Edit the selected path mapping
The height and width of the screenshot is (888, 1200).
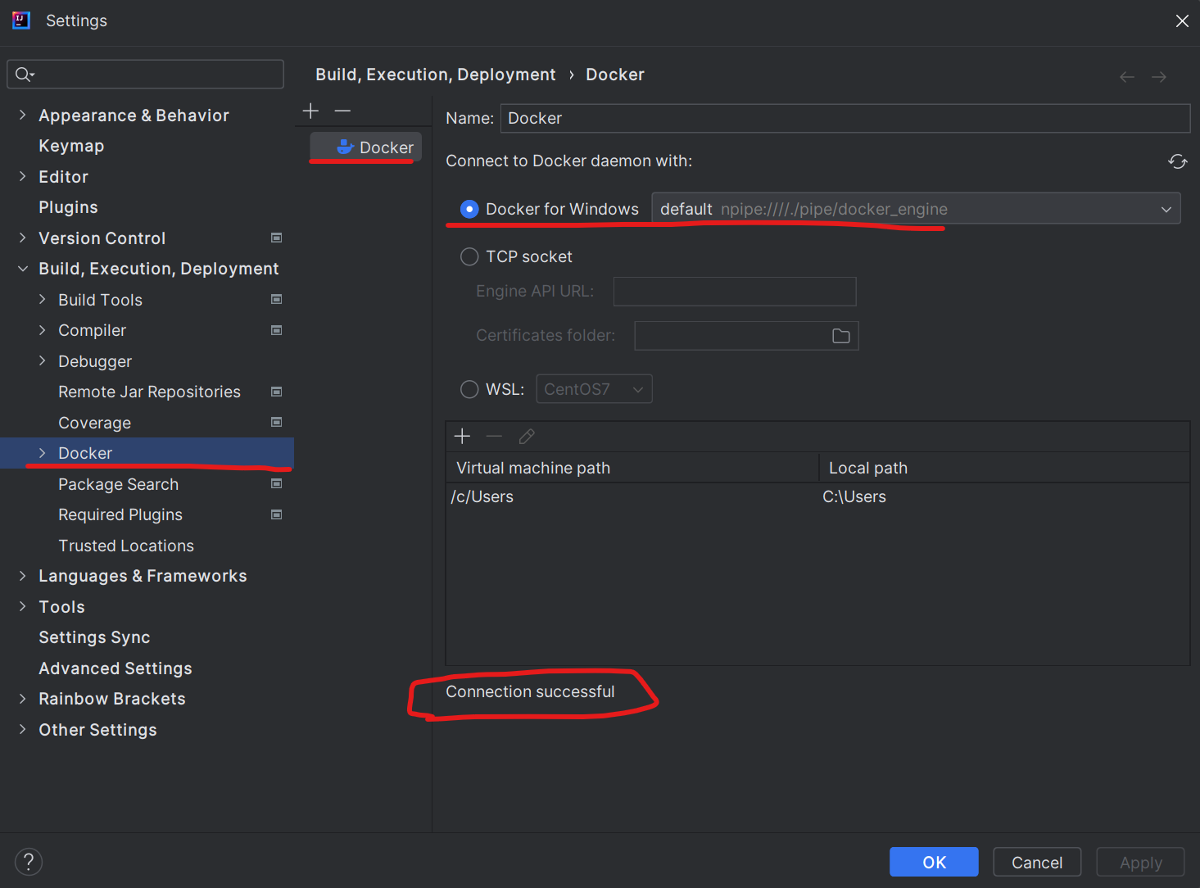[527, 436]
